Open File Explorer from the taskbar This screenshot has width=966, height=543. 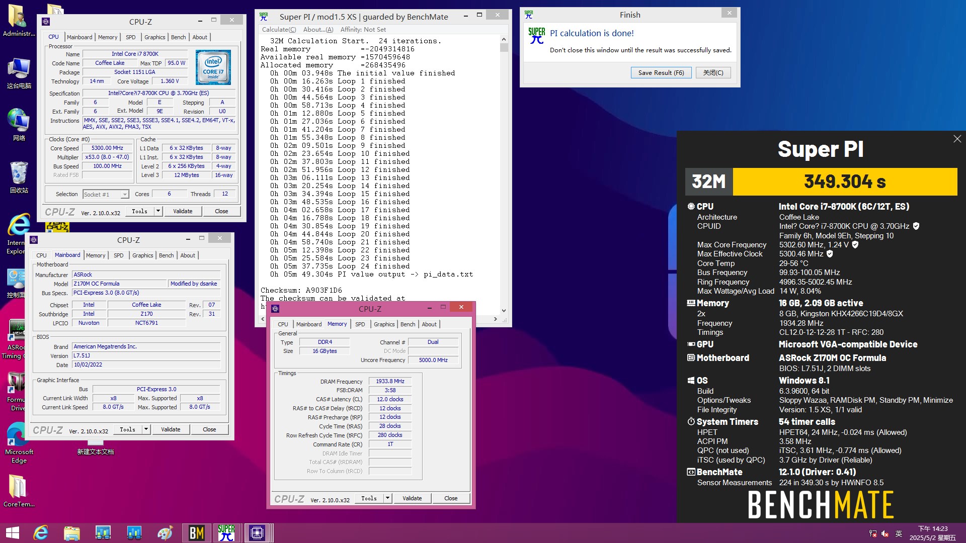[71, 533]
